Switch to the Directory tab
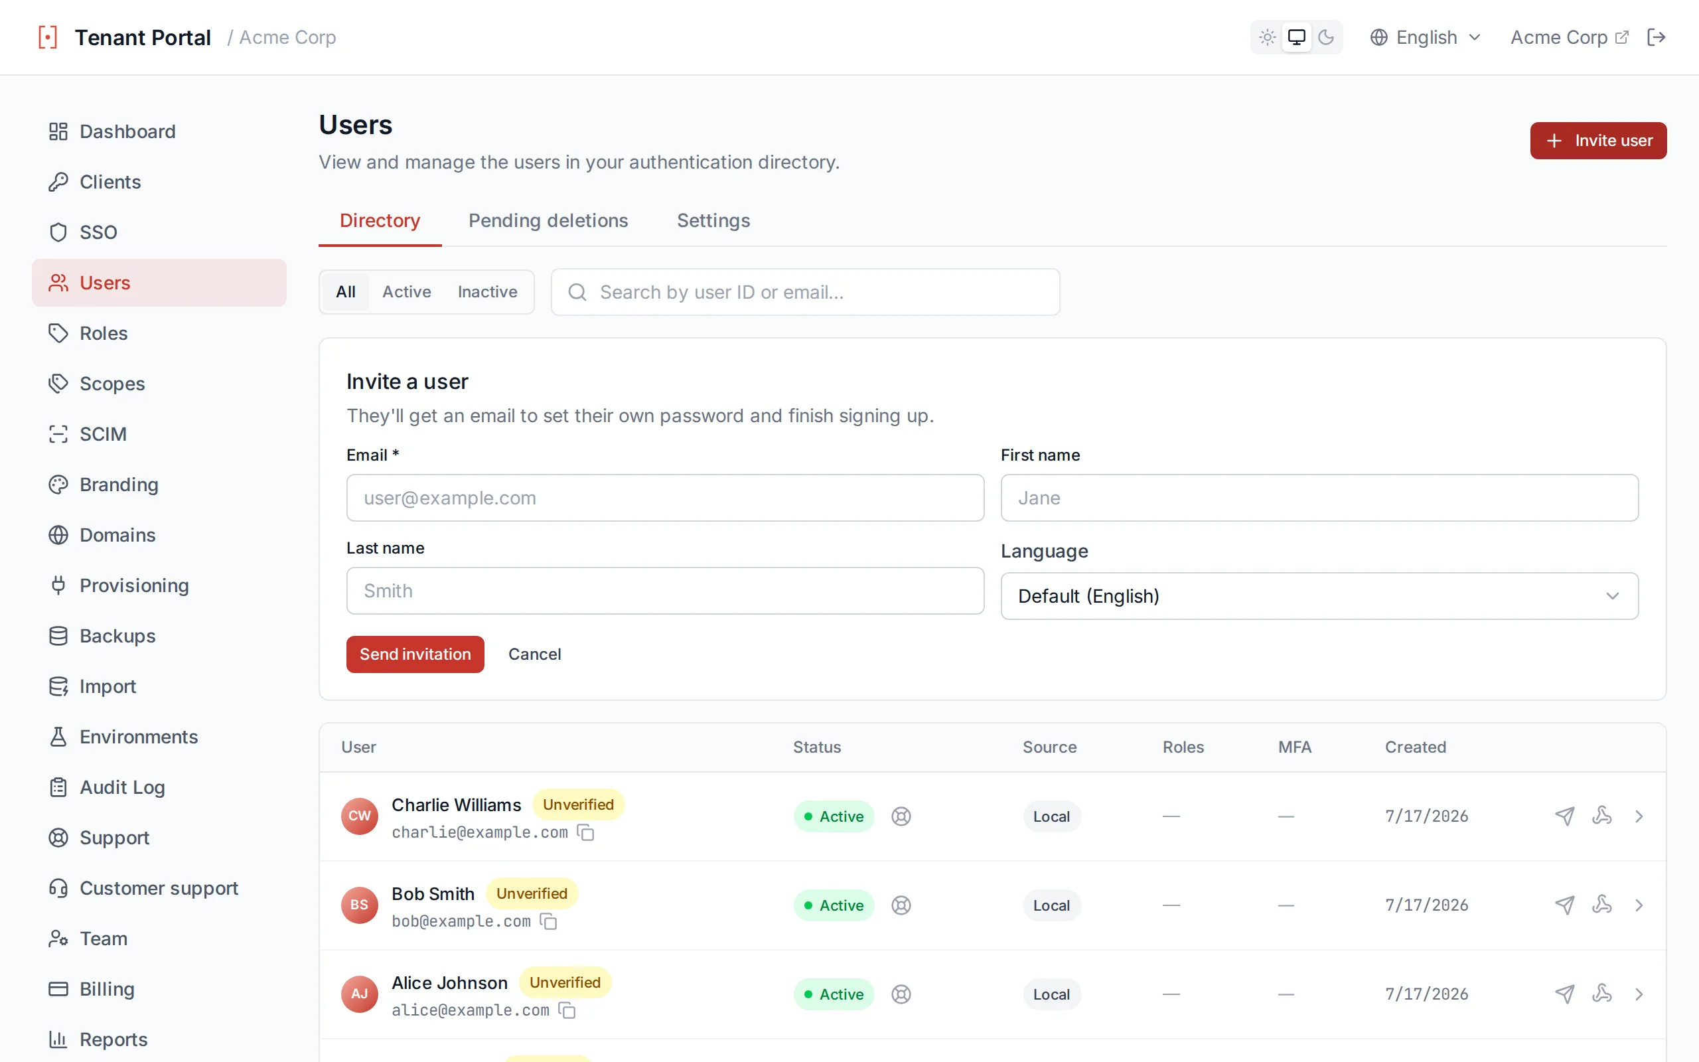This screenshot has width=1699, height=1062. 380,220
